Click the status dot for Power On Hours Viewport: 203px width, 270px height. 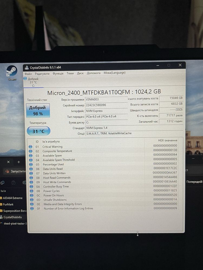pos(32,195)
